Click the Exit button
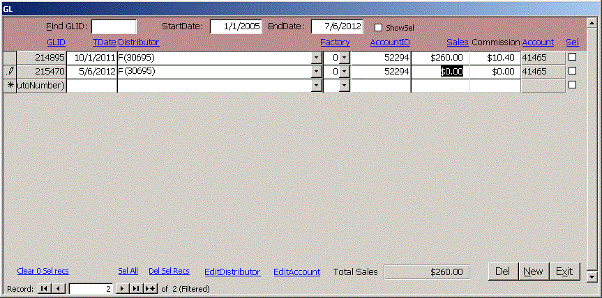Screen dimensions: 602x298 coord(565,272)
